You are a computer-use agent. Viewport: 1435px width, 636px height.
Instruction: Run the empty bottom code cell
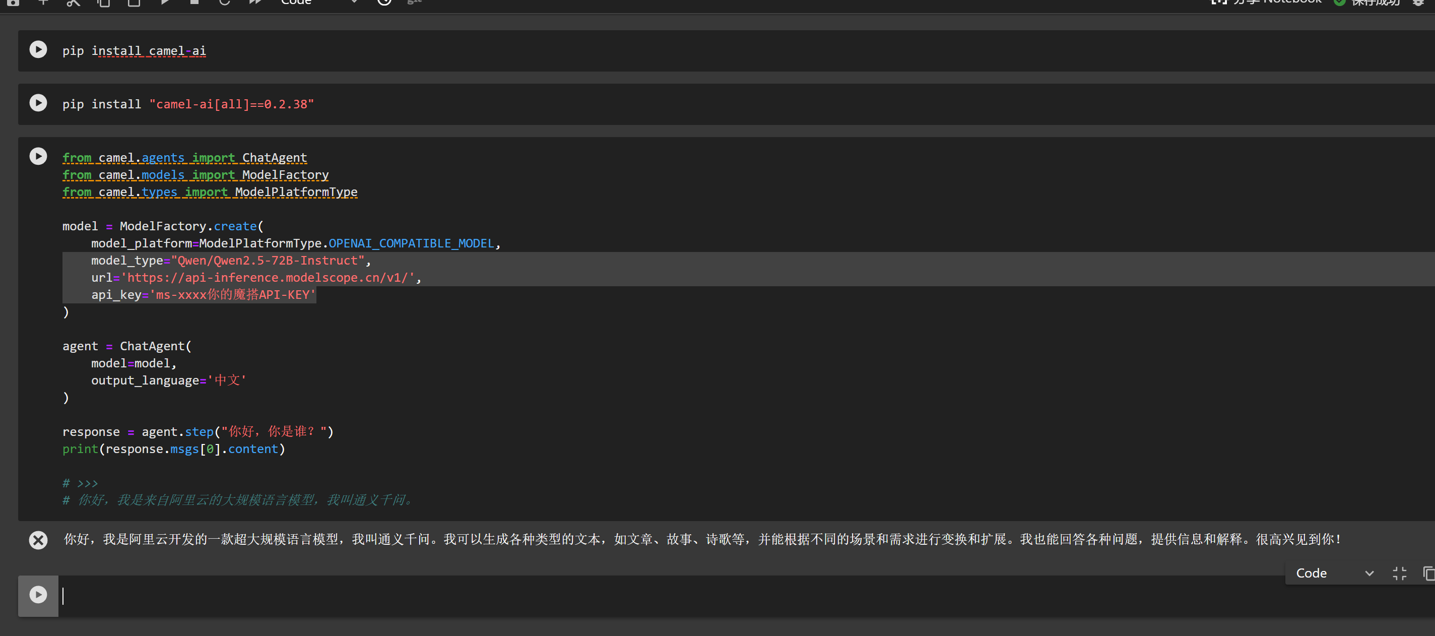pos(38,595)
